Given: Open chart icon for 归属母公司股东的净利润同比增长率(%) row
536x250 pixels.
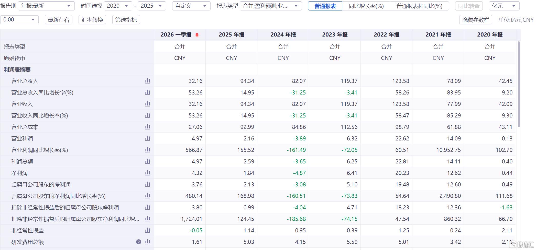Looking at the screenshot, I should coord(148,196).
